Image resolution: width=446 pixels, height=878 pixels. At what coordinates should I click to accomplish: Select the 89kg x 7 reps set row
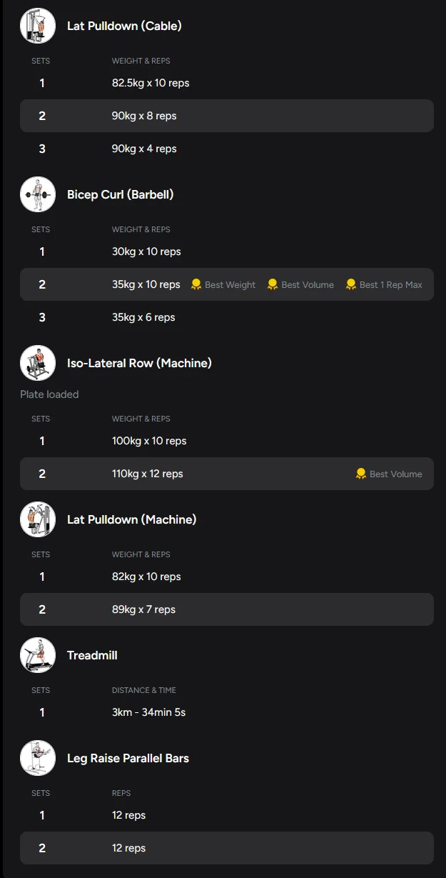pyautogui.click(x=226, y=609)
